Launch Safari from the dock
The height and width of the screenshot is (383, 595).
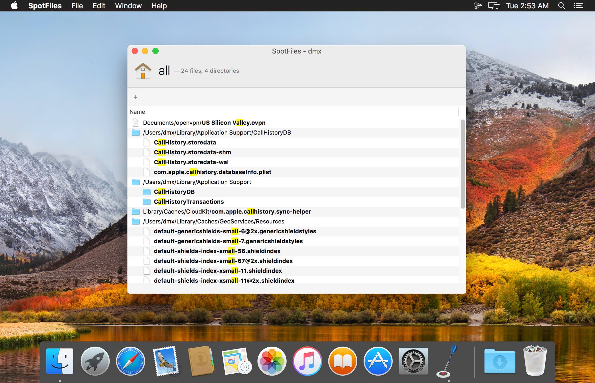point(130,361)
